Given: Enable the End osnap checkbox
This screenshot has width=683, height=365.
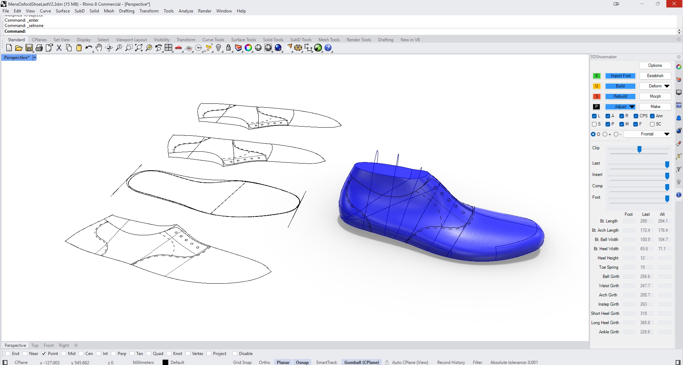Looking at the screenshot, I should click(x=8, y=354).
